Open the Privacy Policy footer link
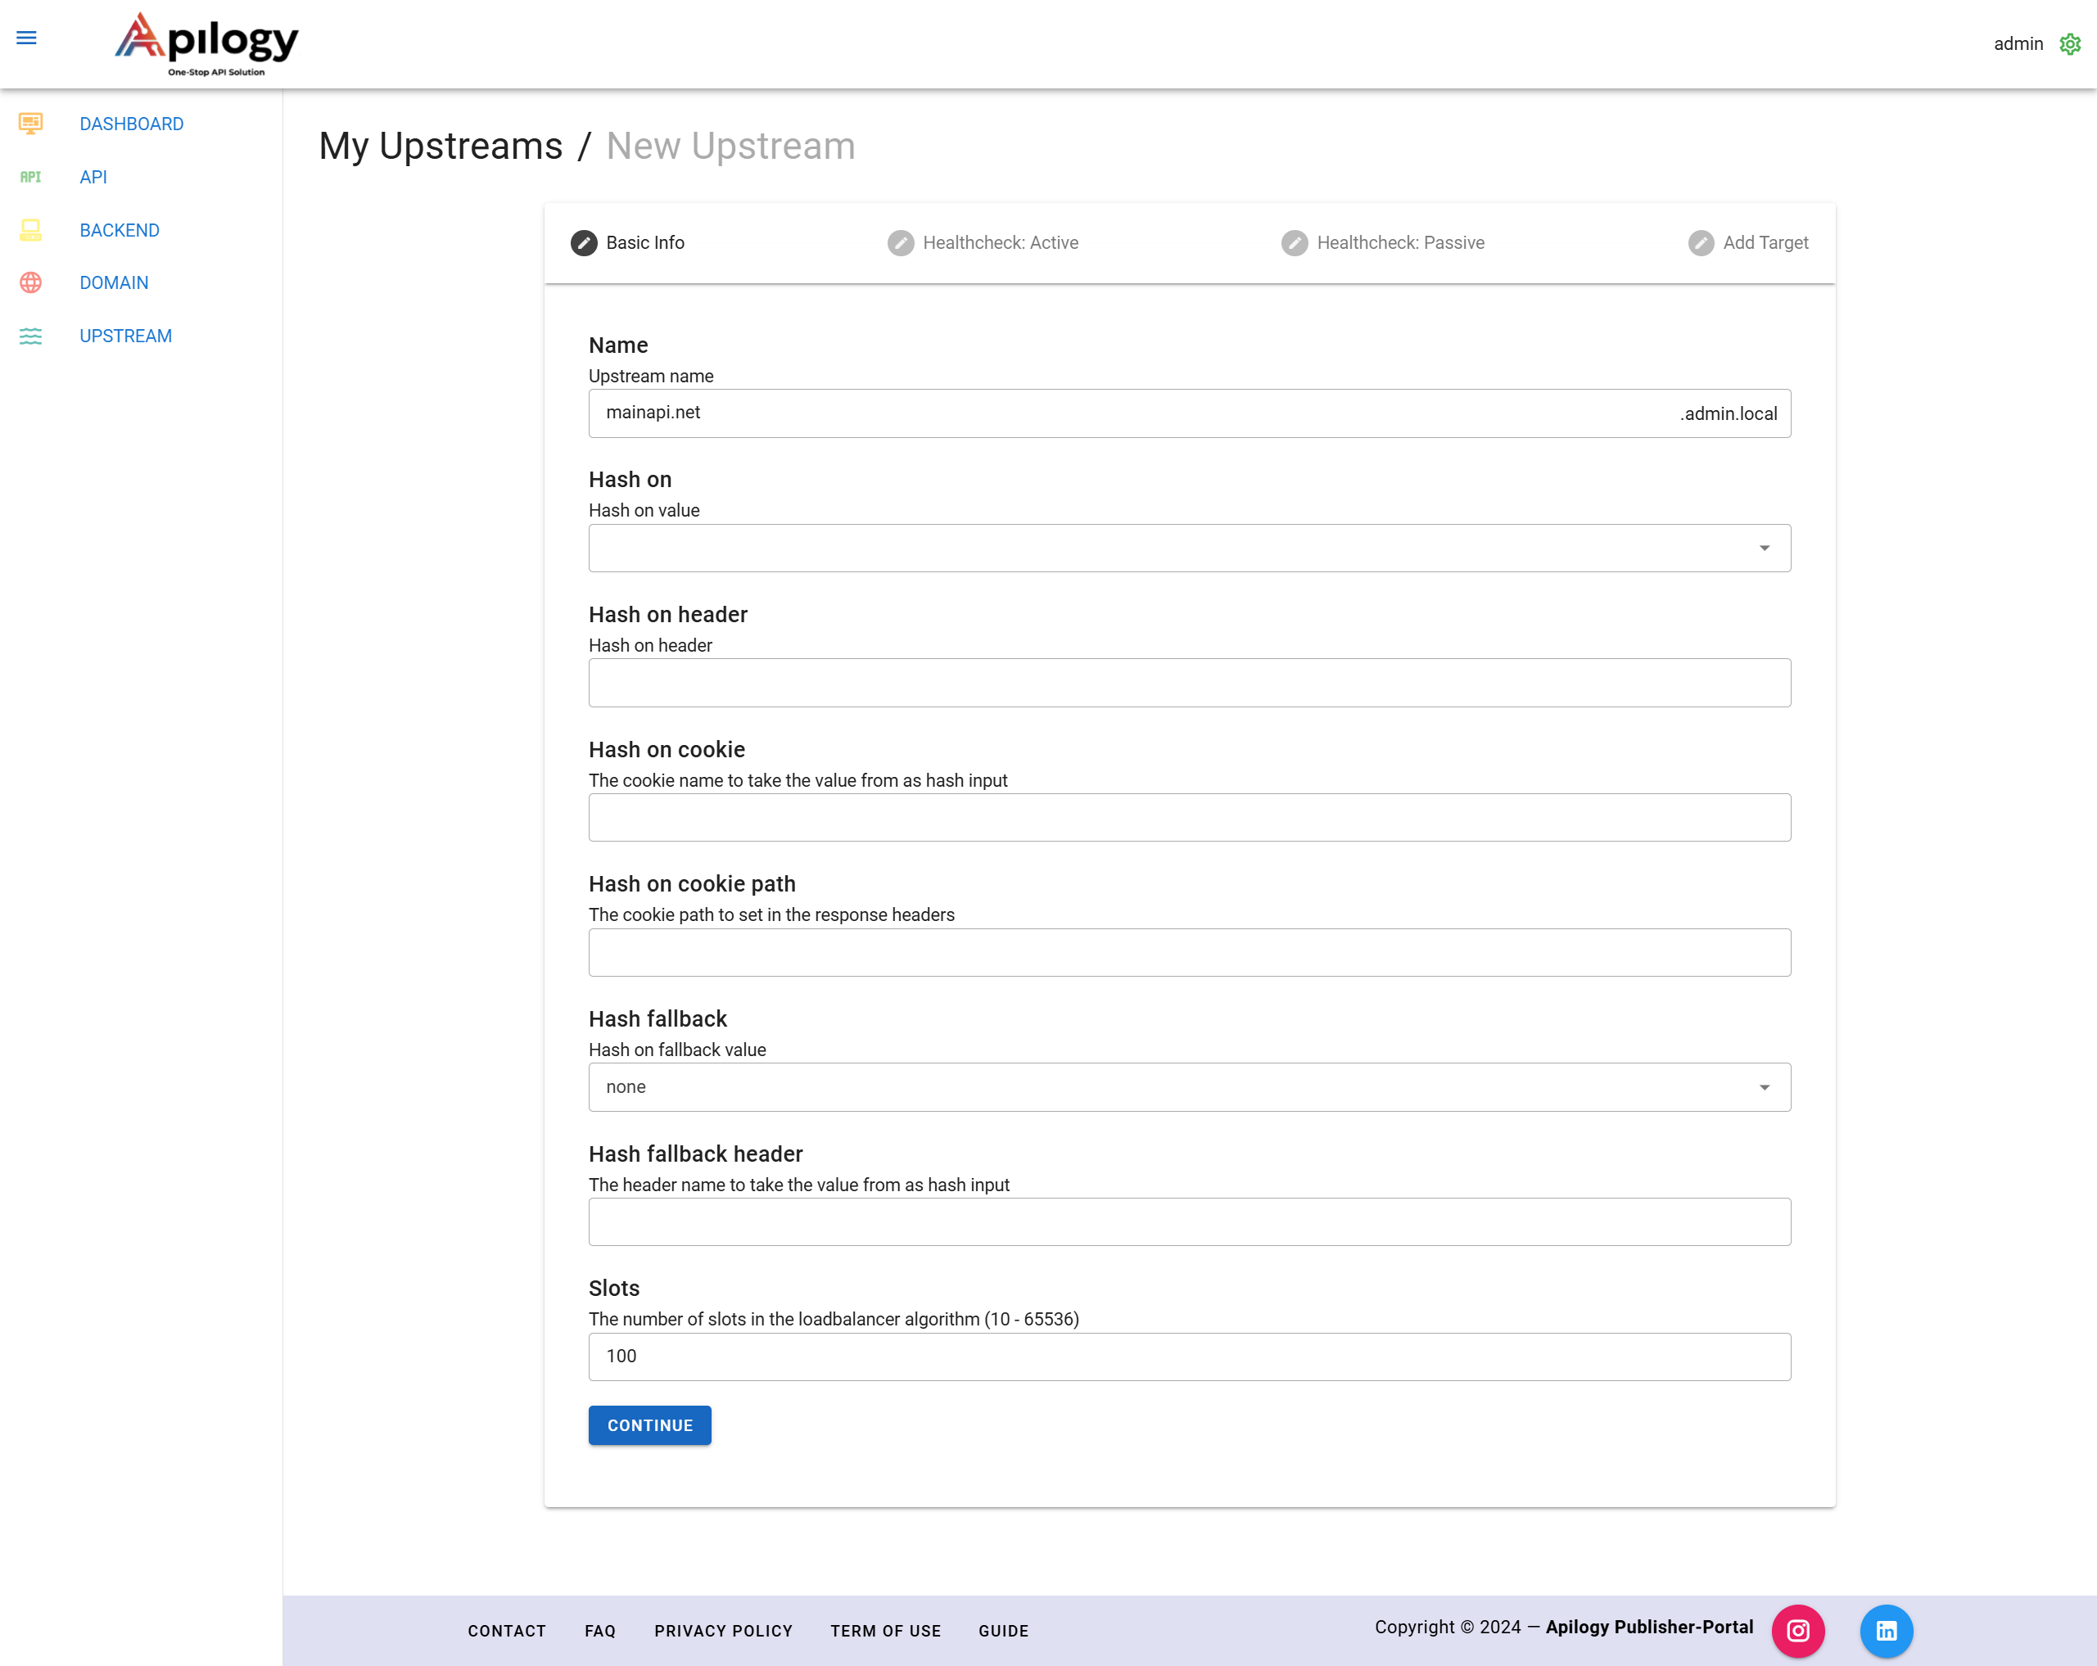This screenshot has height=1666, width=2097. (x=723, y=1631)
